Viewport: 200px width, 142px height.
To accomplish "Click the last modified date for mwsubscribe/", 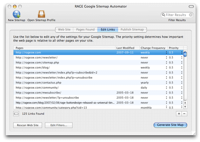I will pos(125,93).
